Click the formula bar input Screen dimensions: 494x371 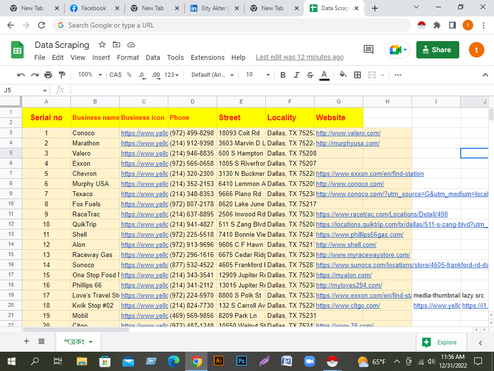pyautogui.click(x=280, y=90)
